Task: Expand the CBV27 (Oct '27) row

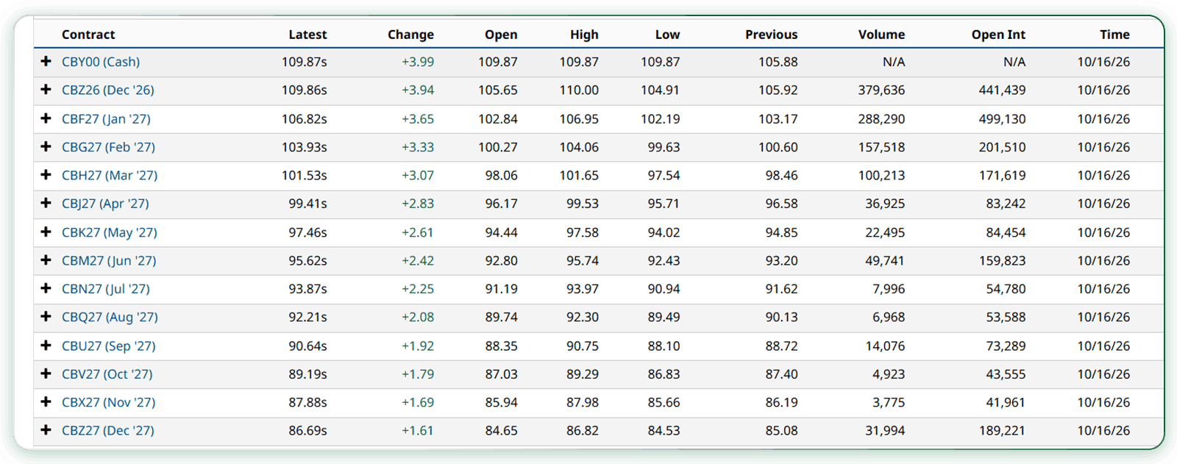Action: coord(46,374)
